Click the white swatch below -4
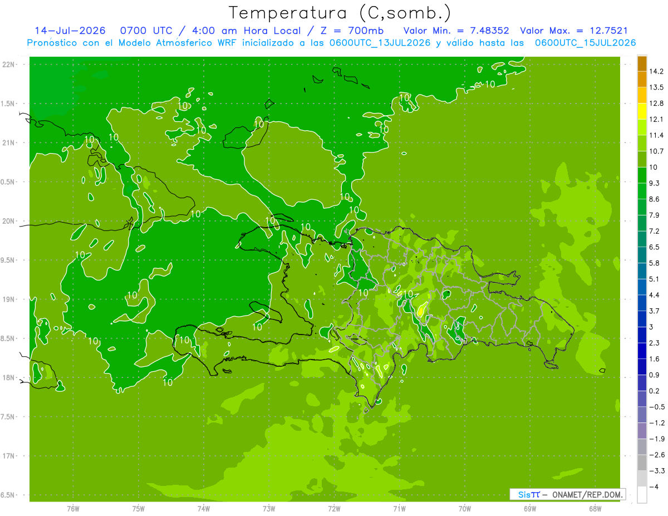Viewport: 668px width, 516px height. (x=642, y=494)
